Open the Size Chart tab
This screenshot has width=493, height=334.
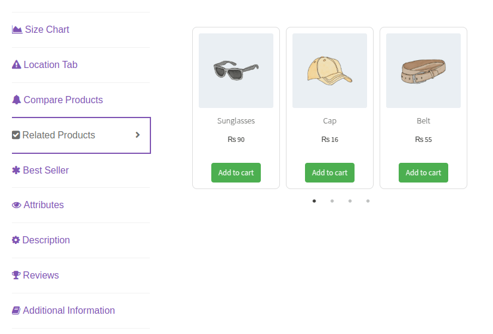tap(47, 30)
